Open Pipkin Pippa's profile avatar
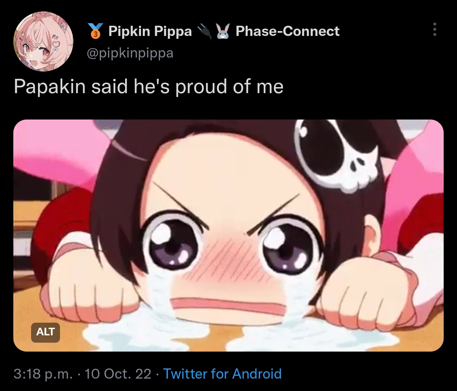The height and width of the screenshot is (391, 457). pos(43,42)
